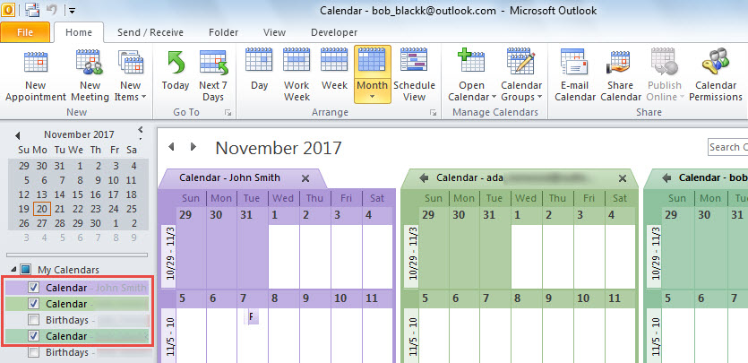Click the Send/Receive quick access icon
This screenshot has height=363, width=748.
pos(32,9)
